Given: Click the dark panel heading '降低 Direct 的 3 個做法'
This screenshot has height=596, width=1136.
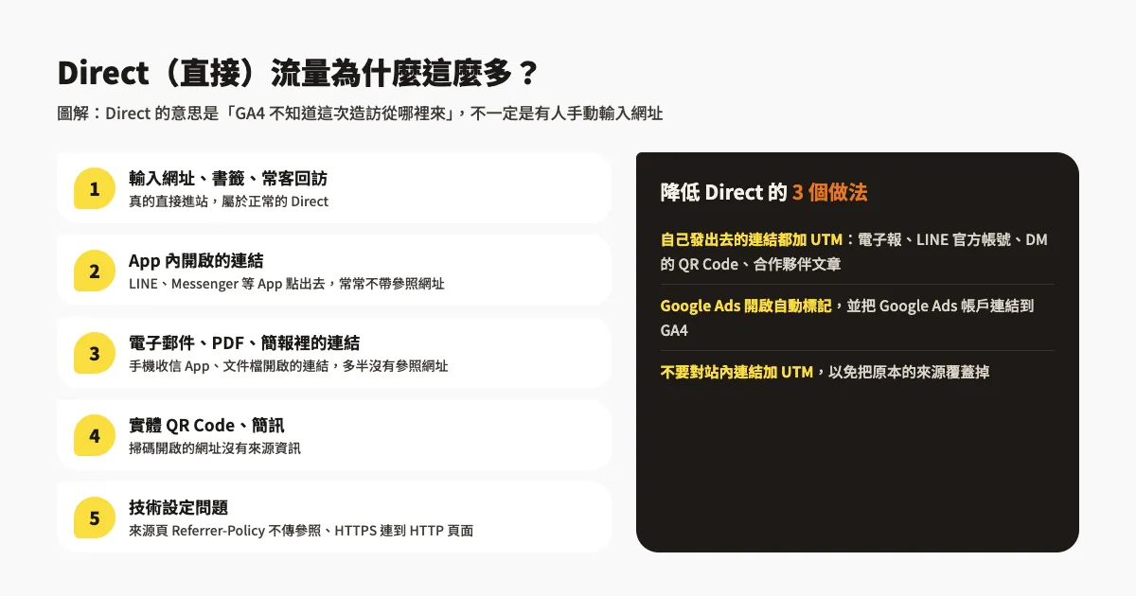Looking at the screenshot, I should (x=764, y=193).
